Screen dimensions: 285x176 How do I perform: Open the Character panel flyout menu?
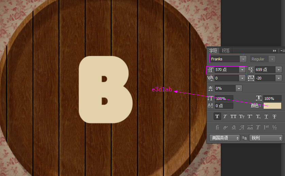pyautogui.click(x=283, y=50)
